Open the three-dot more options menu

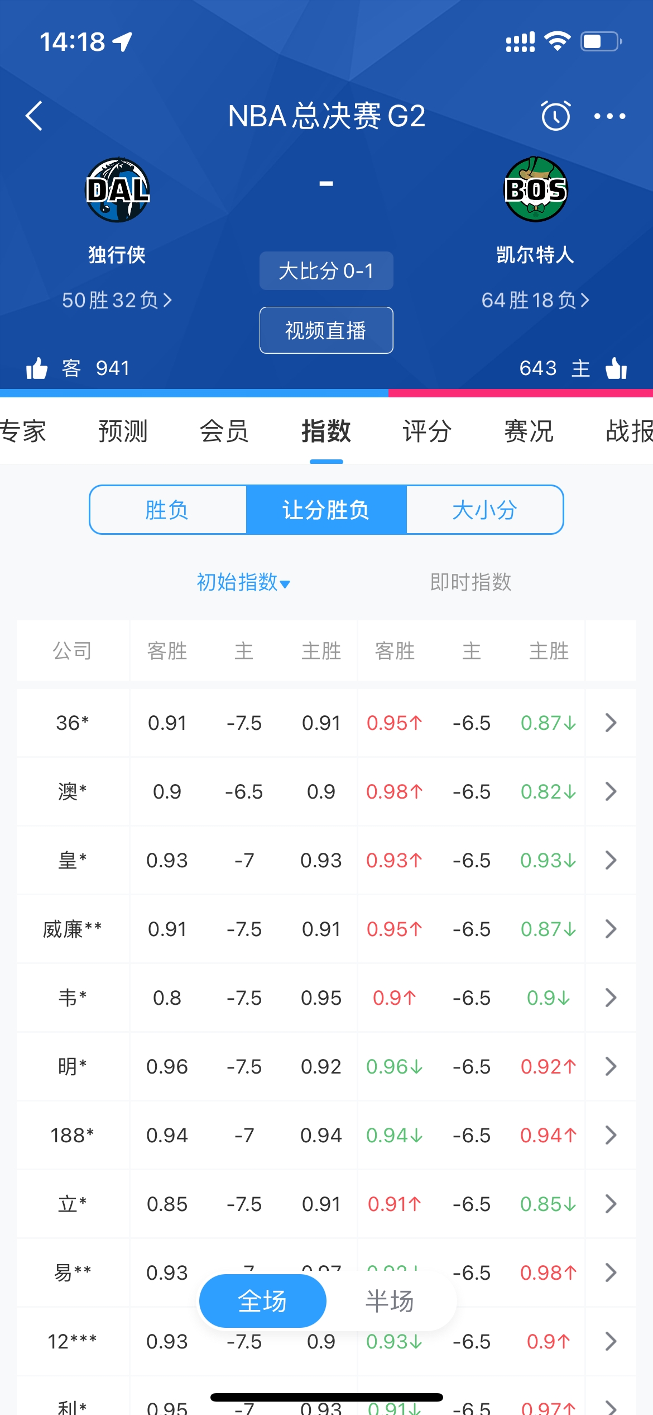click(609, 116)
